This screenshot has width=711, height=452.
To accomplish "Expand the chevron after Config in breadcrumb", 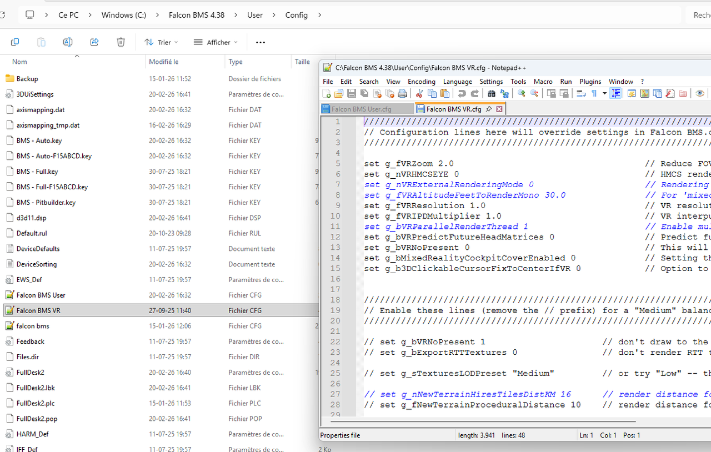I will [319, 15].
